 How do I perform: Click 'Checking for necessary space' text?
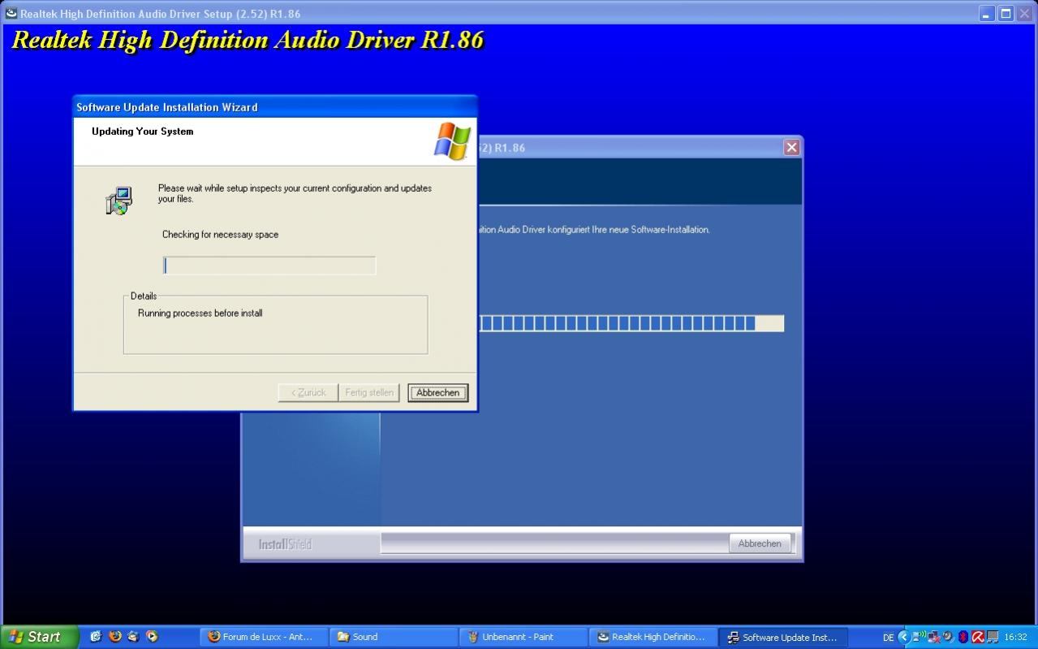tap(220, 235)
